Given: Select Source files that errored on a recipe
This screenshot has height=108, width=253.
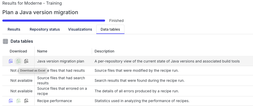Looking at the screenshot, I should [x=62, y=91].
